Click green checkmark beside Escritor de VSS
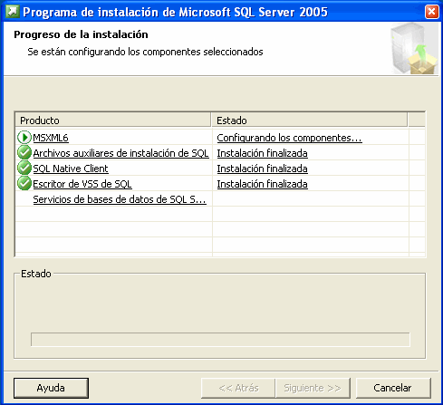Screen dimensions: 443x405 24,184
